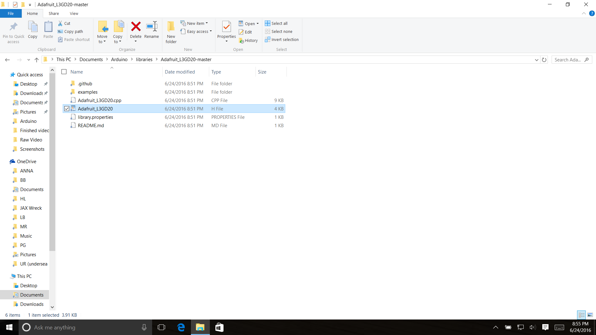Switch to Details view icon in status bar

click(x=581, y=315)
